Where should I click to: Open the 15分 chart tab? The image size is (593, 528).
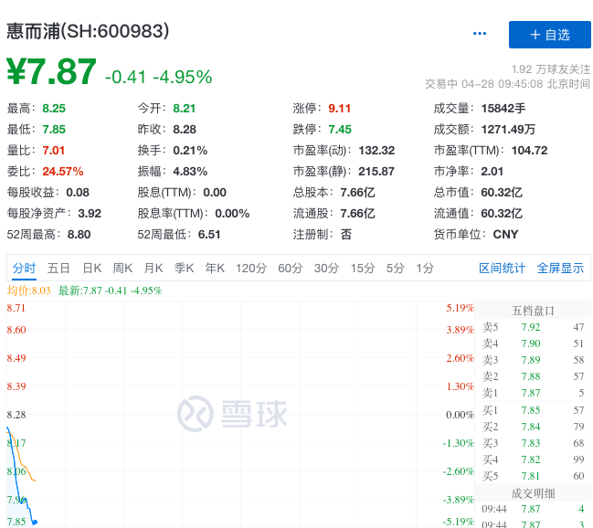point(363,269)
